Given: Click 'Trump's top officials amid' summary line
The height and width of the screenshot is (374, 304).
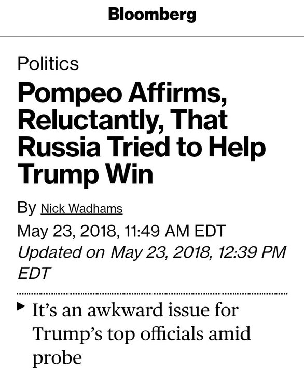Looking at the screenshot, I should point(142,333).
